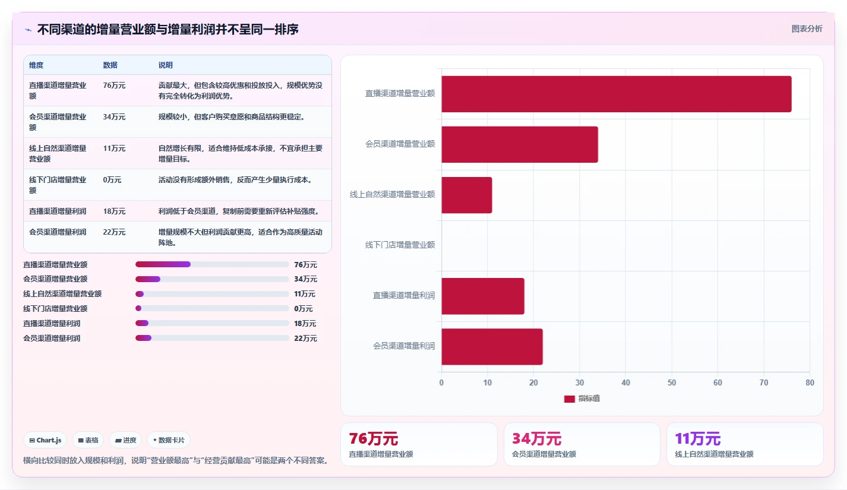Click the table description starting 利润低于会员渠道
The width and height of the screenshot is (847, 490).
coord(239,211)
